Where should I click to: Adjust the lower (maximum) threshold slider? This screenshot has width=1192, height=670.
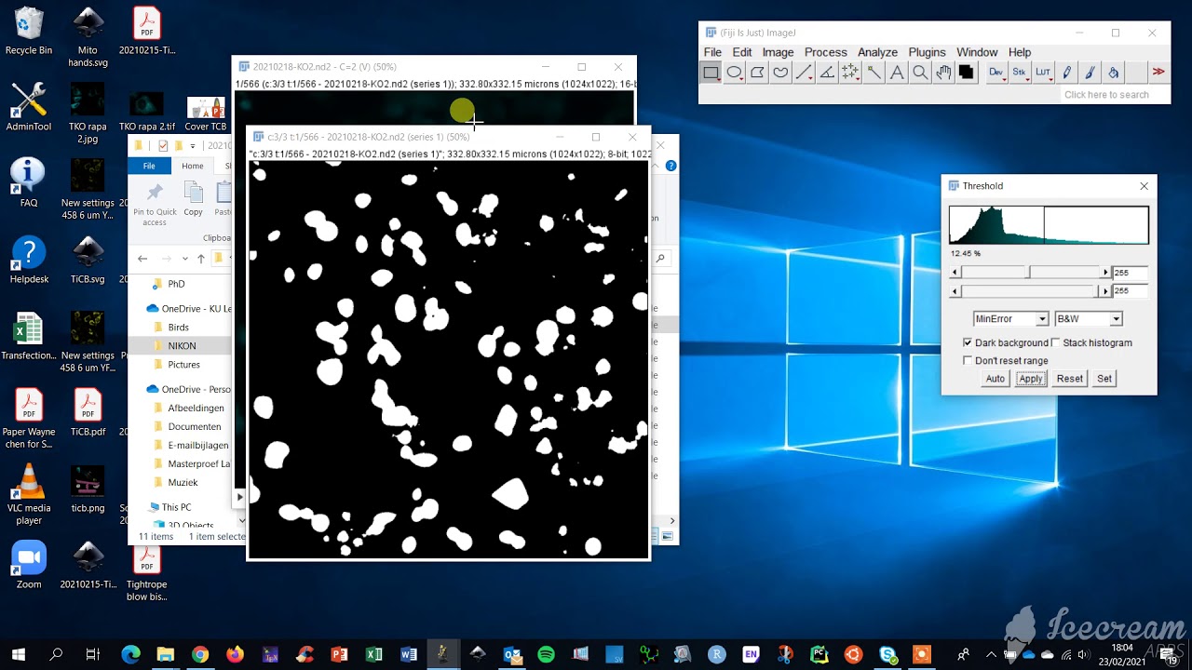tap(1030, 291)
